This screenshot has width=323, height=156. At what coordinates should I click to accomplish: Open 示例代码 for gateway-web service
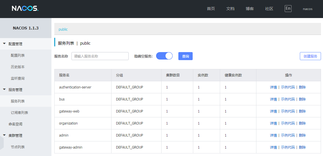point(288,111)
